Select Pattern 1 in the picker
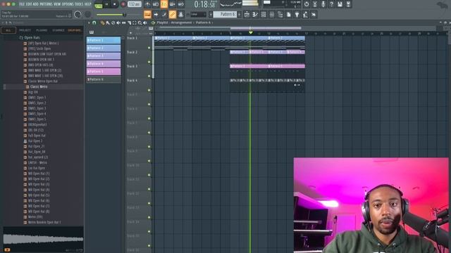This screenshot has width=451, height=253. tap(104, 40)
